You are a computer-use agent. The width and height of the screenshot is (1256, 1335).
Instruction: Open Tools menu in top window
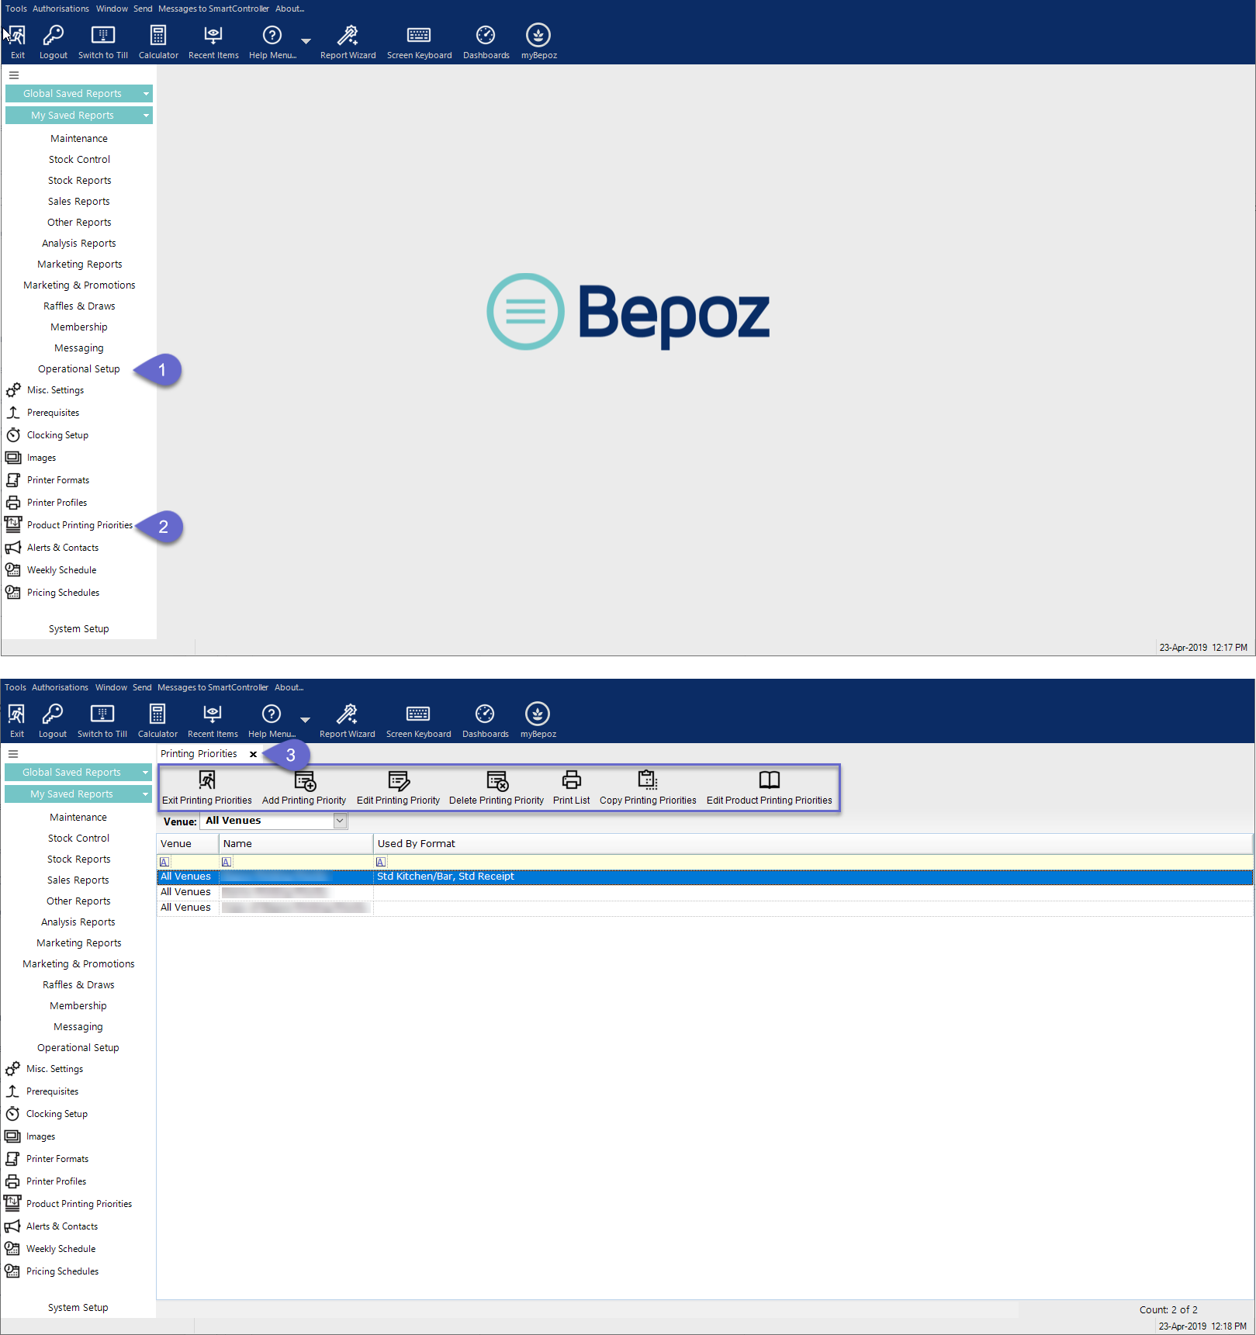pos(16,9)
